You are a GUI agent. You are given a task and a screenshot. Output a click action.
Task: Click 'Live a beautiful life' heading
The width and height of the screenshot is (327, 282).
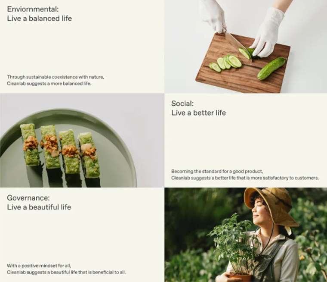(39, 207)
